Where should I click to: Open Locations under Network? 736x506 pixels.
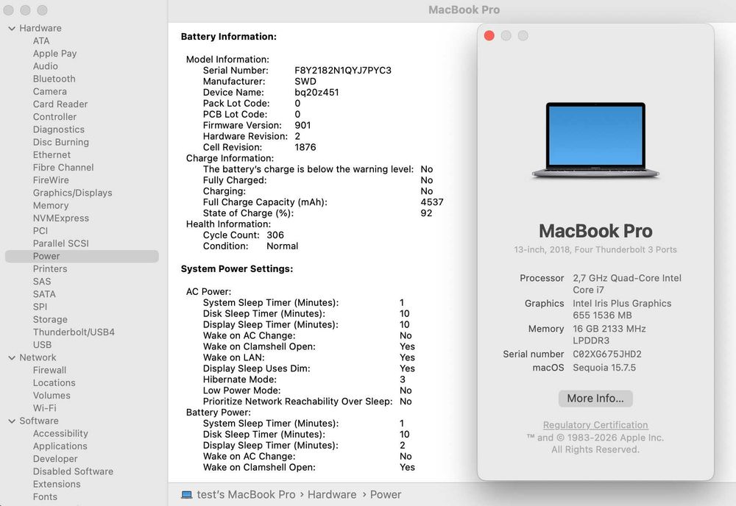pyautogui.click(x=54, y=382)
